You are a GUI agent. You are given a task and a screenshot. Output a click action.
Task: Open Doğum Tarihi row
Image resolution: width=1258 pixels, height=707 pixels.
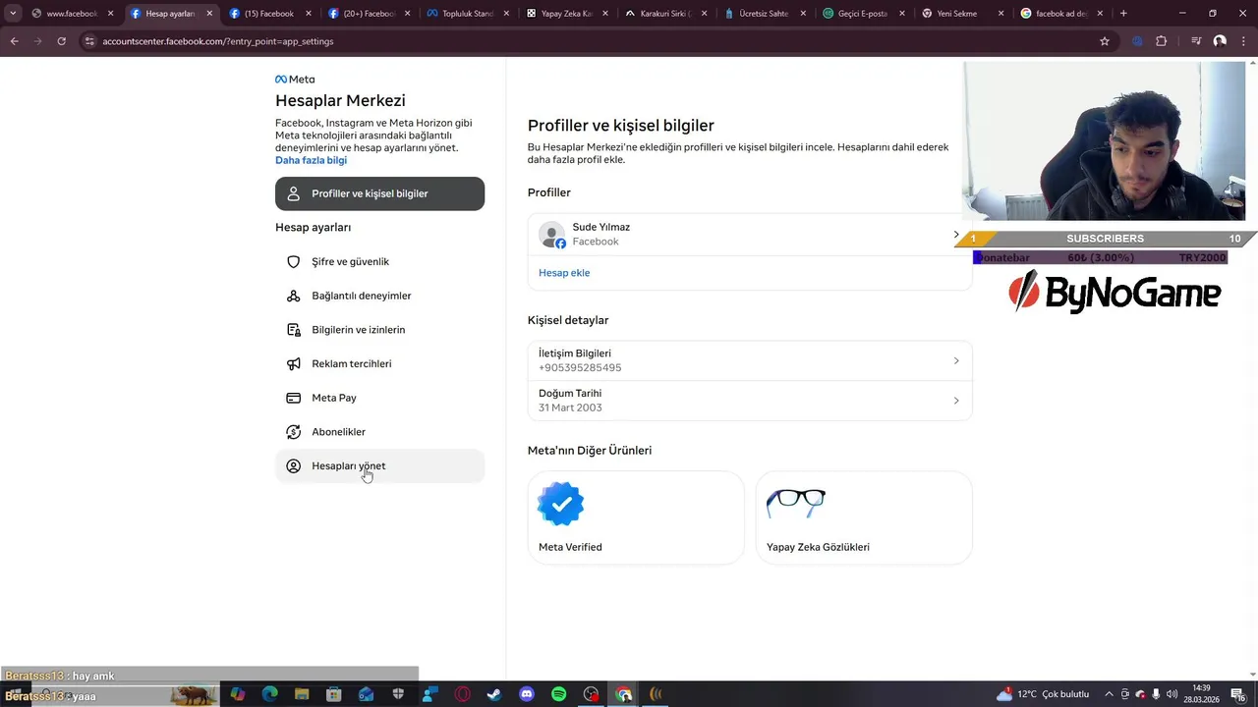tap(750, 401)
